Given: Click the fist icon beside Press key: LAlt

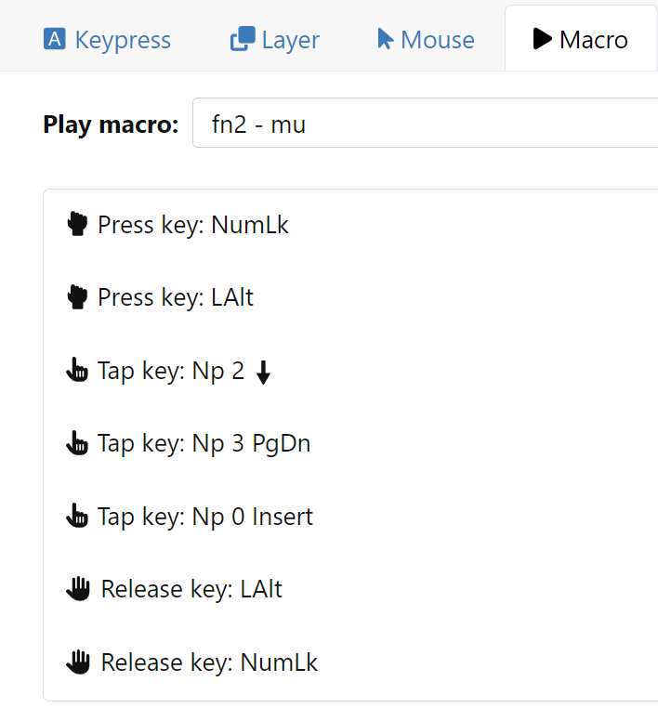Looking at the screenshot, I should tap(77, 297).
